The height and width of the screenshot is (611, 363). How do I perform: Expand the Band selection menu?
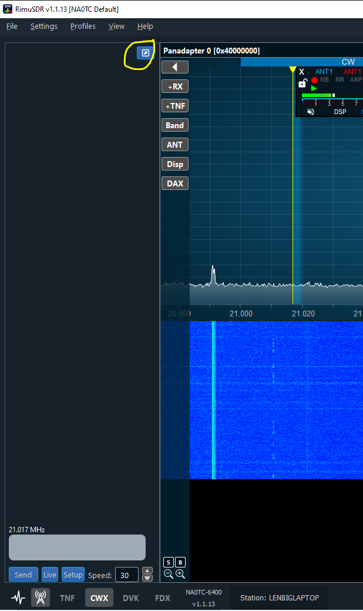click(x=175, y=125)
